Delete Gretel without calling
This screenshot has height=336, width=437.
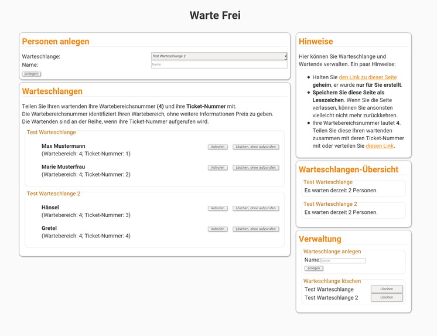256,229
